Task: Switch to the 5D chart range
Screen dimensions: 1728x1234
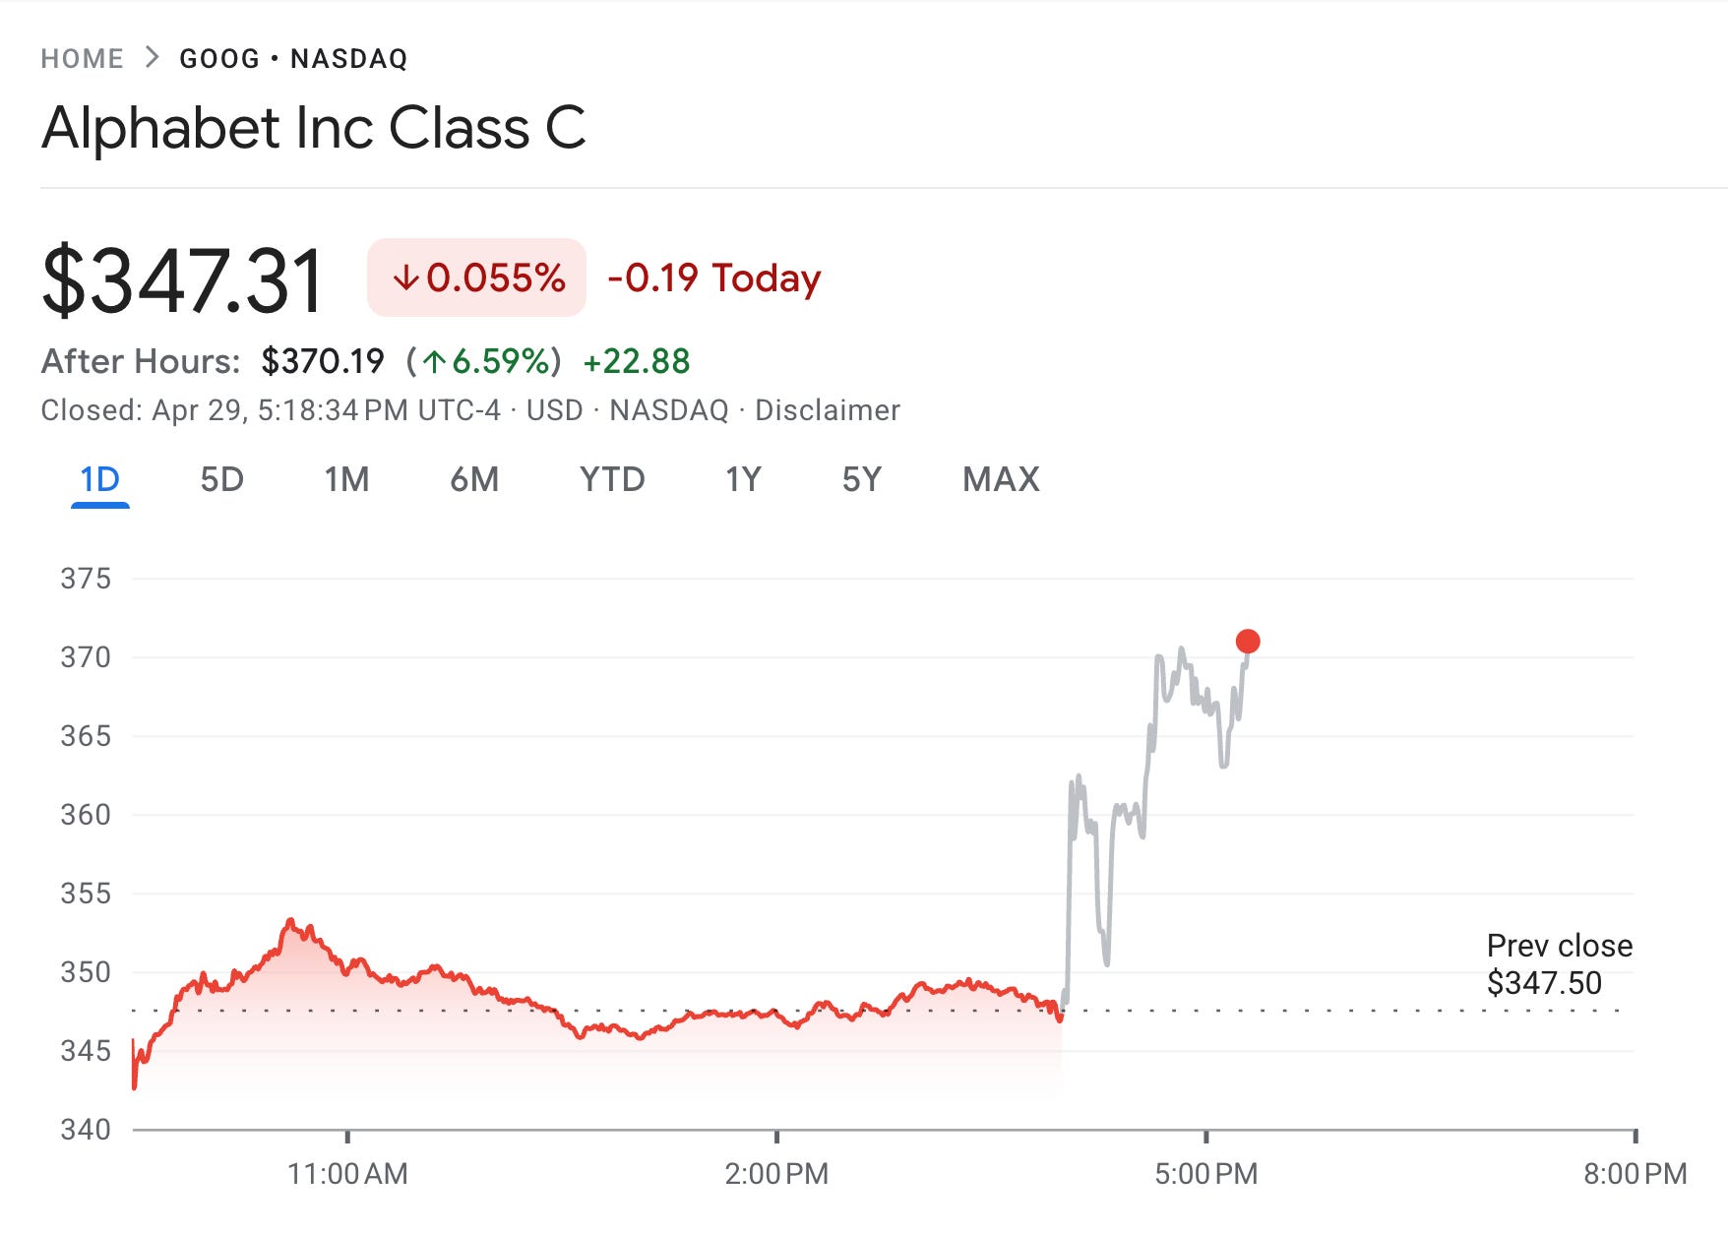Action: [x=221, y=480]
